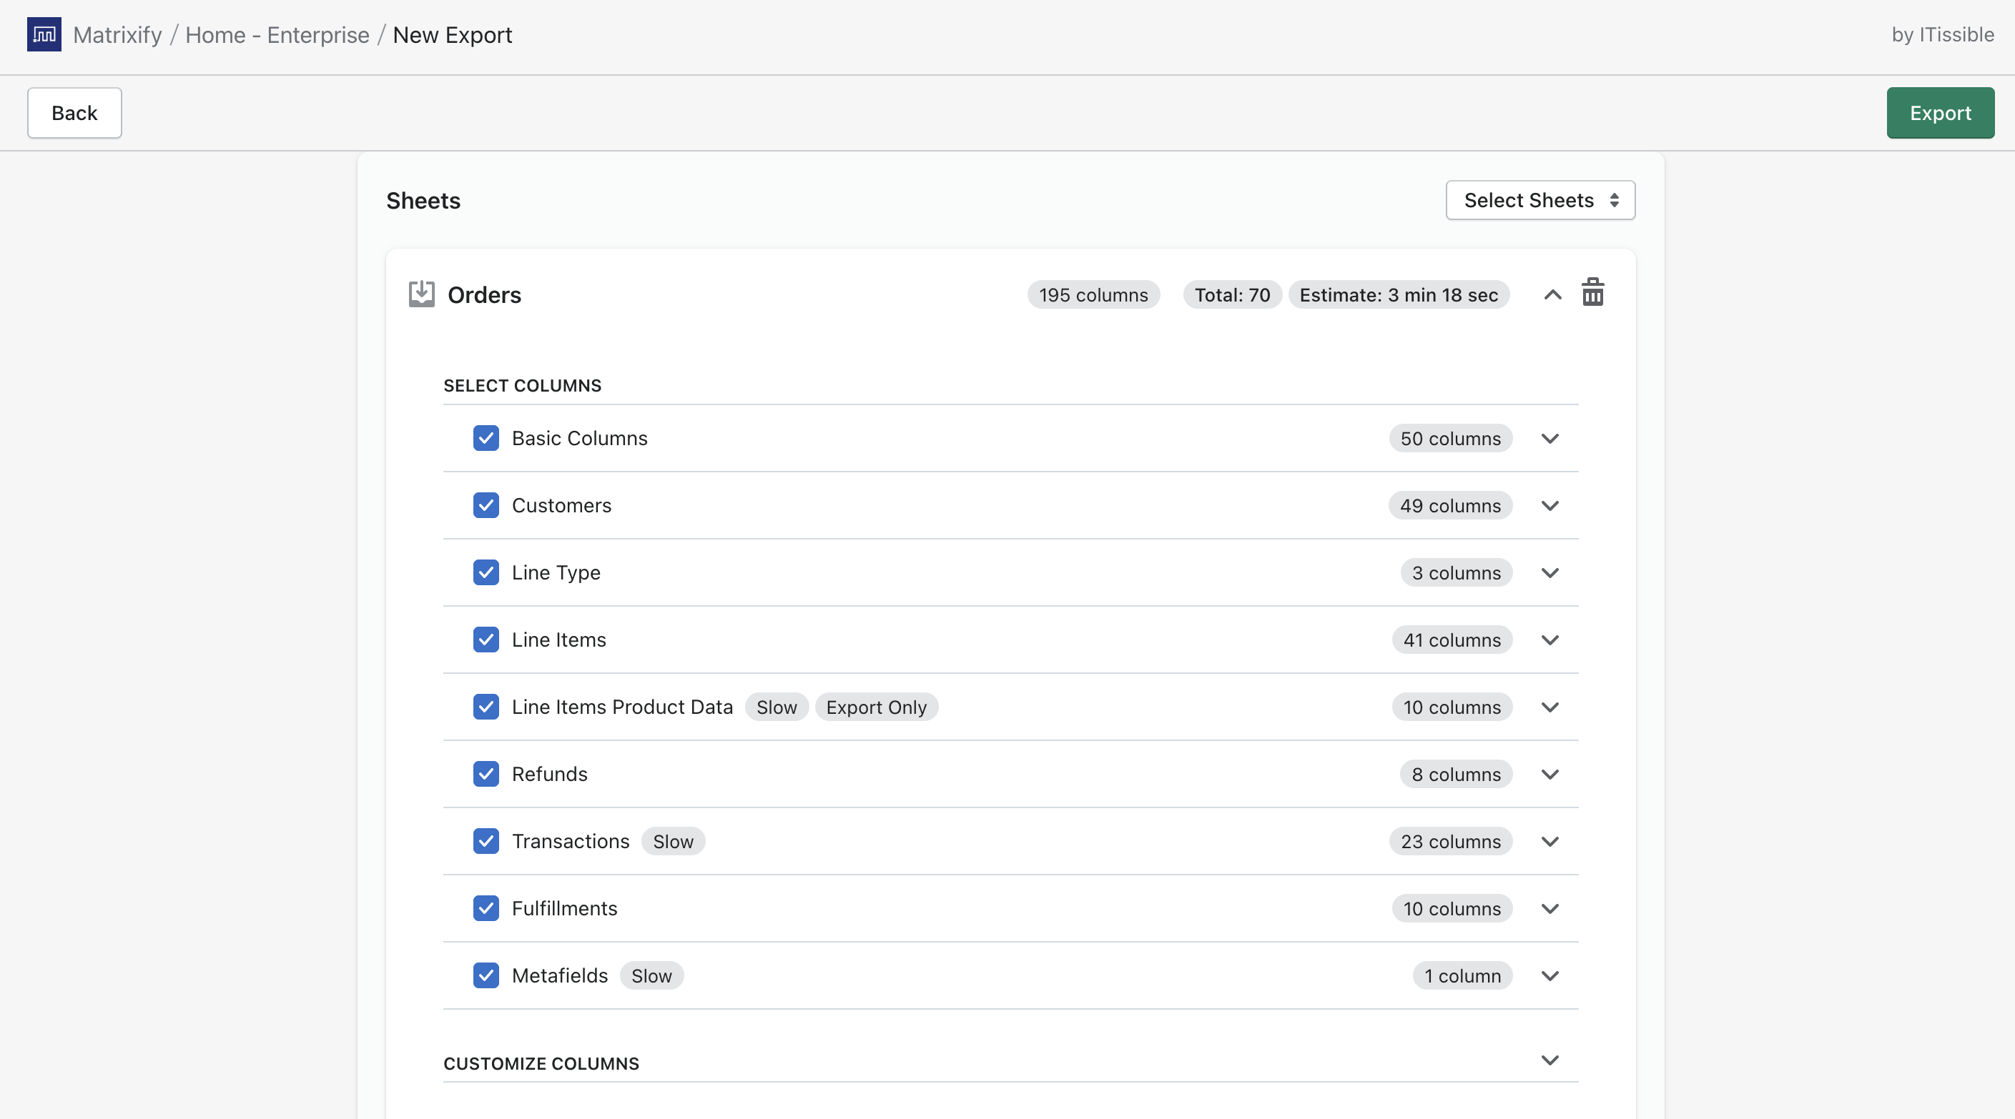Image resolution: width=2015 pixels, height=1119 pixels.
Task: Click the 195 columns badge
Action: click(1093, 294)
